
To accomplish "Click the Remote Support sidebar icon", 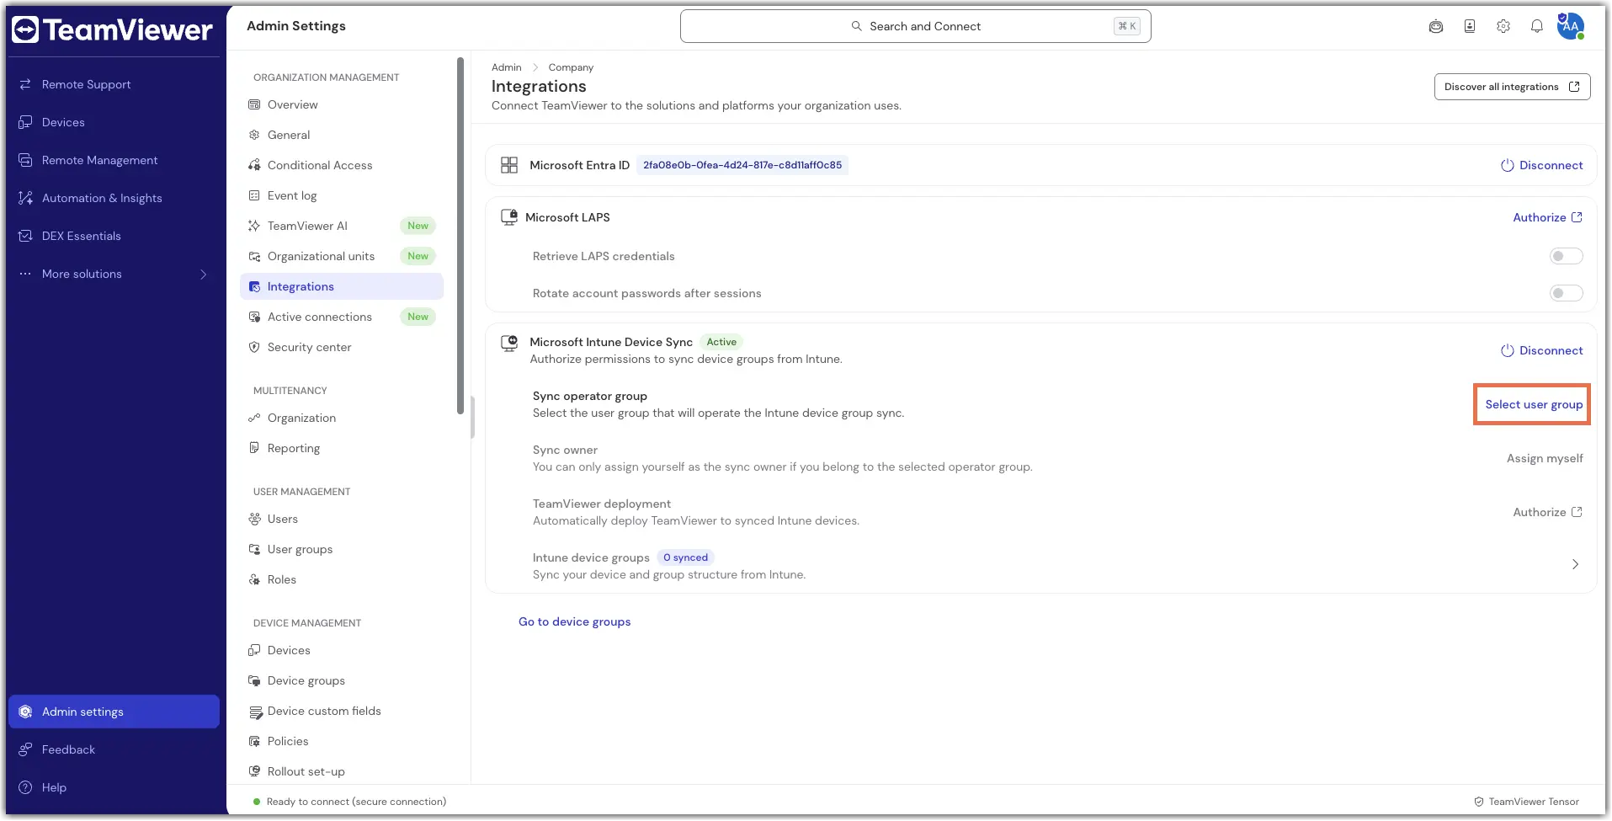I will pyautogui.click(x=25, y=84).
